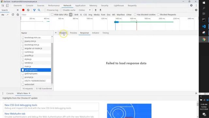Toggle the device toolbar icon
Viewport: 209px width, 118px height.
[x=7, y=6]
